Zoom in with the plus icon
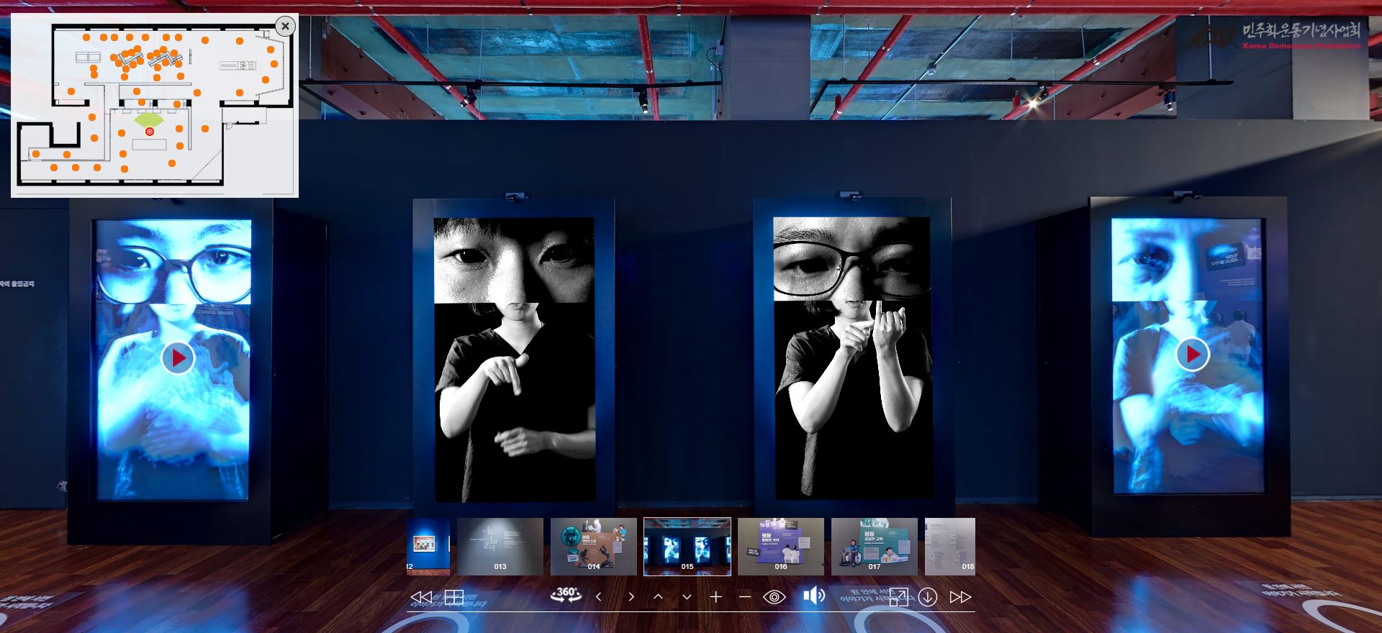 (x=715, y=597)
